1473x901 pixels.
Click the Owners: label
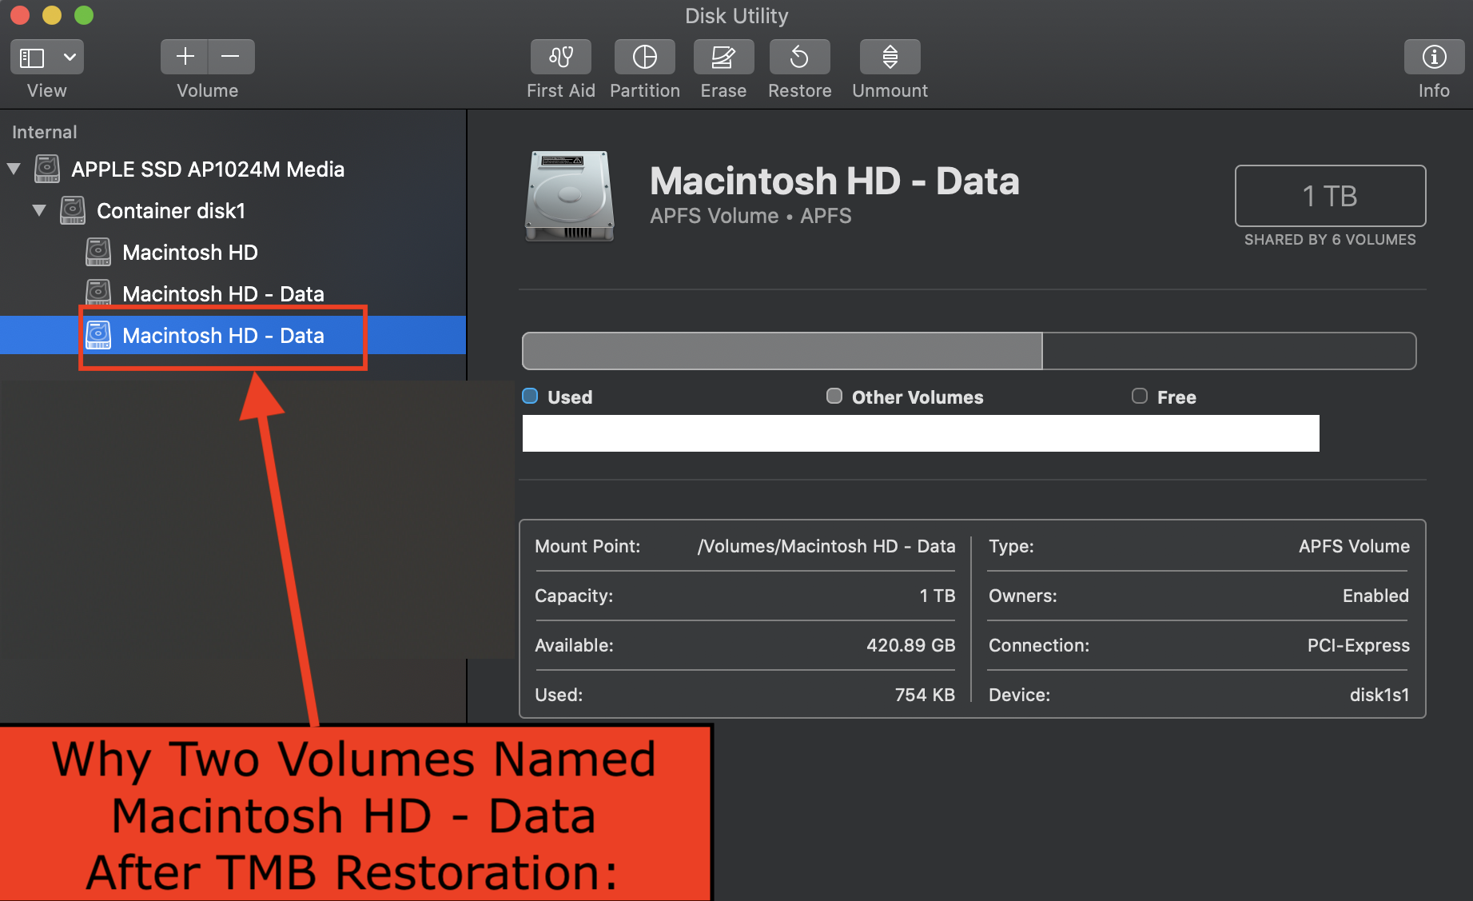click(1023, 596)
